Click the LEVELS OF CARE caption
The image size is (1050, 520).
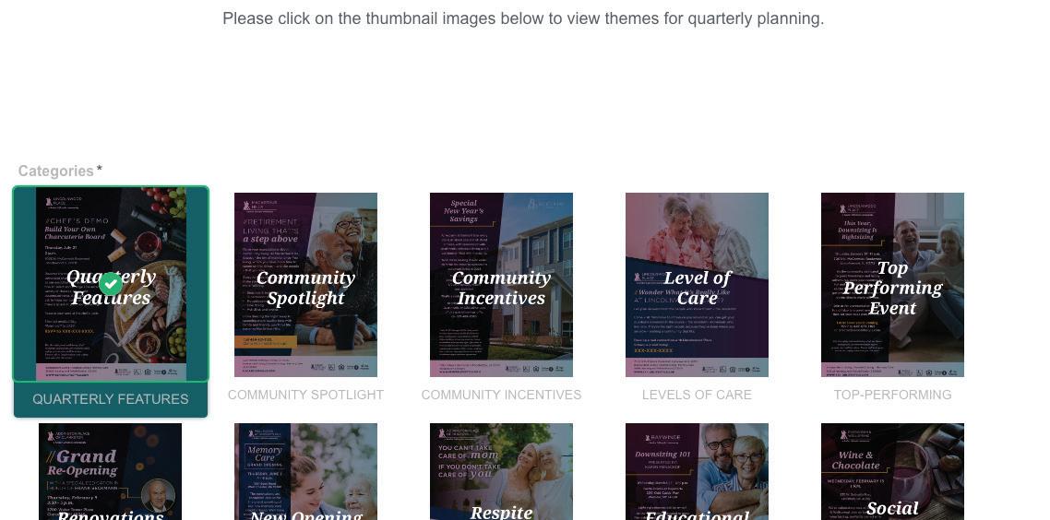tap(697, 395)
